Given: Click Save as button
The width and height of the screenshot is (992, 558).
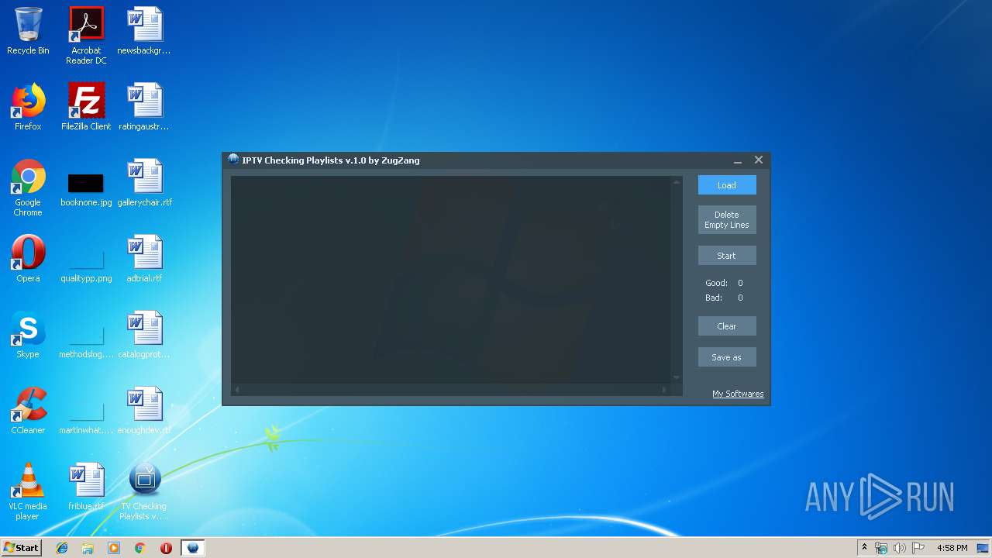Looking at the screenshot, I should pos(726,357).
